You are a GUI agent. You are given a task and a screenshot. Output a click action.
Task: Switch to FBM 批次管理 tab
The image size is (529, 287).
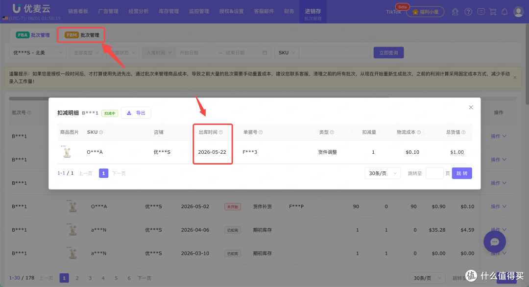82,35
